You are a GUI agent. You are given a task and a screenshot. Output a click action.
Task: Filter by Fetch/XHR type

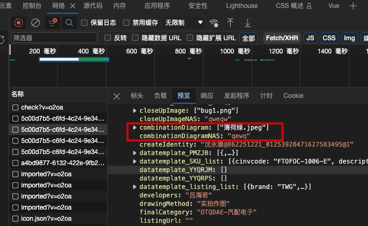(x=282, y=38)
